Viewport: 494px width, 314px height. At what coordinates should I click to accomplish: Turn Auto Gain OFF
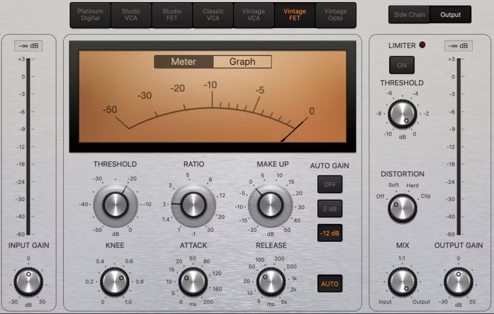click(x=330, y=184)
